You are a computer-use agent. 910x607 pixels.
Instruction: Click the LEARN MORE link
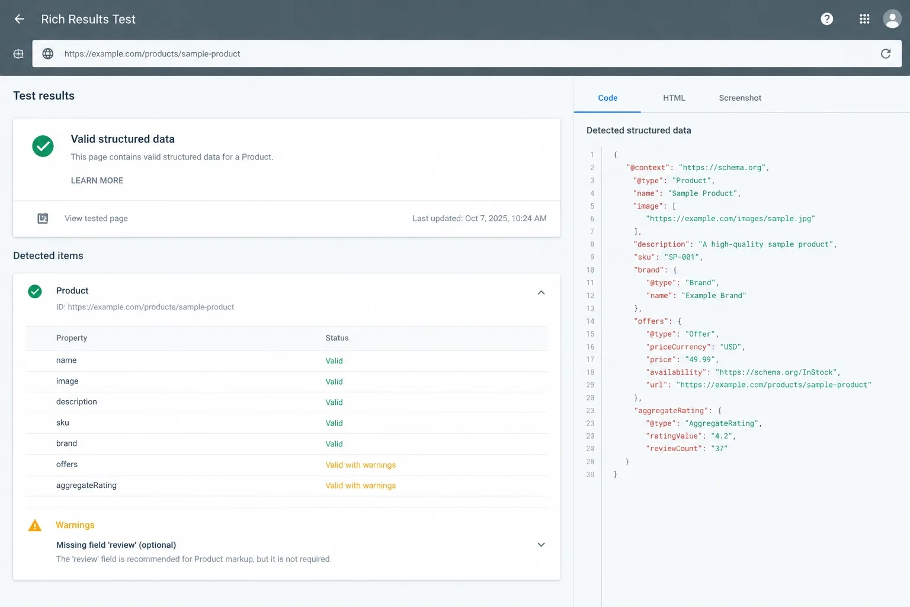[x=97, y=181]
